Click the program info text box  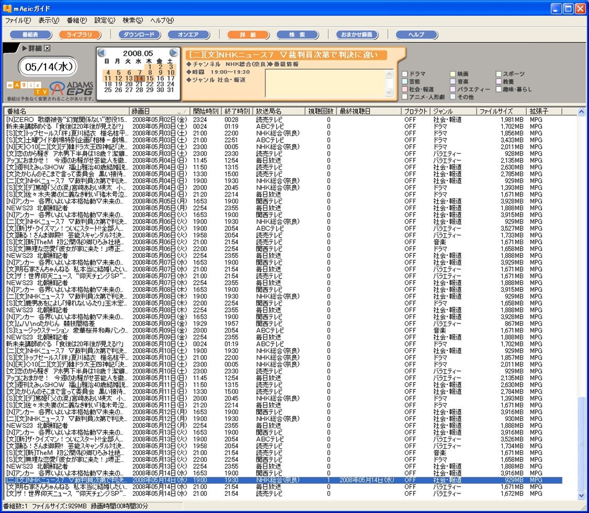(326, 83)
